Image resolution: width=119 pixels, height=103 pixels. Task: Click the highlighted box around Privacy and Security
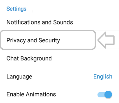tap(48, 40)
